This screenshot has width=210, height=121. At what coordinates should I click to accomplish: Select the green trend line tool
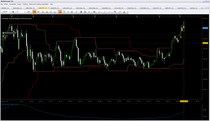(x=104, y=12)
